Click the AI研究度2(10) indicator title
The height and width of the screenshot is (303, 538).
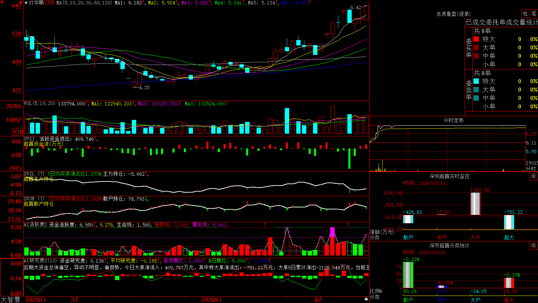point(40,261)
